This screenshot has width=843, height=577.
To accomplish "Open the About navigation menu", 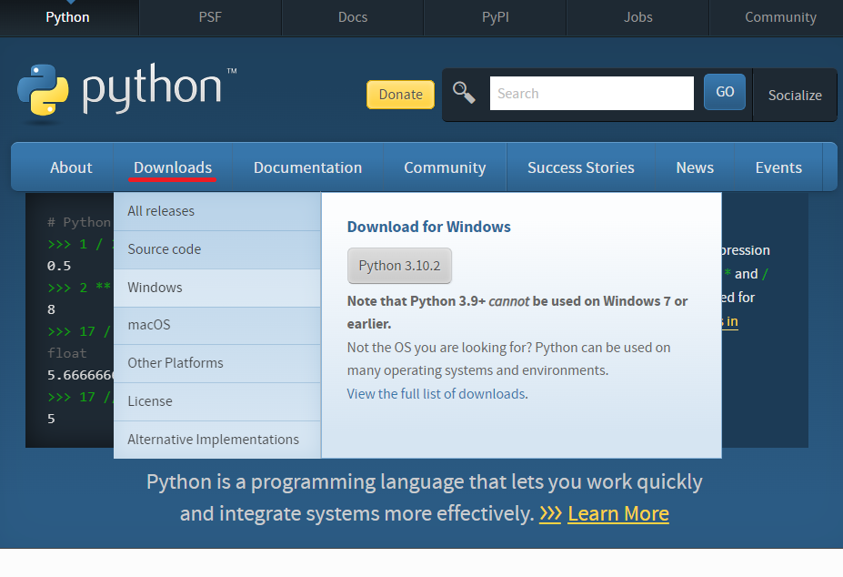I will pos(71,167).
